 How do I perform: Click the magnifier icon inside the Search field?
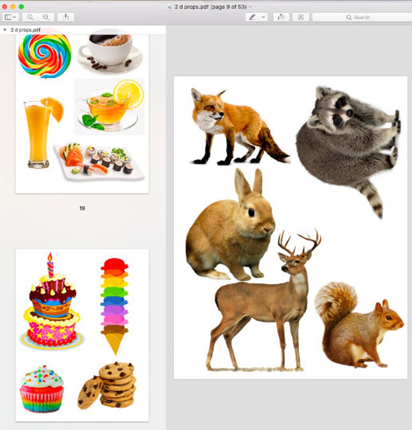click(349, 18)
